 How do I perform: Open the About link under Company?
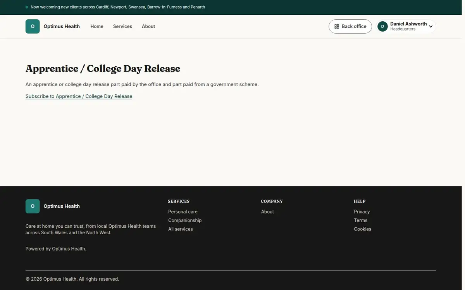[267, 212]
